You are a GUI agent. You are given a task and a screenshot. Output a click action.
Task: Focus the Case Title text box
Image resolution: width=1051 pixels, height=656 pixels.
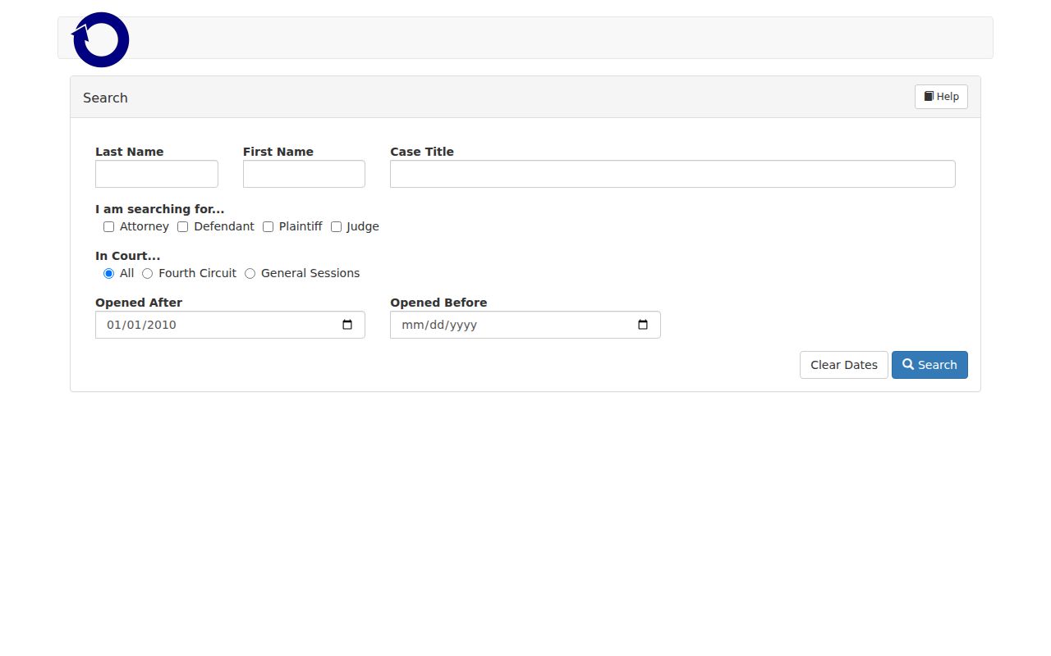pos(672,174)
